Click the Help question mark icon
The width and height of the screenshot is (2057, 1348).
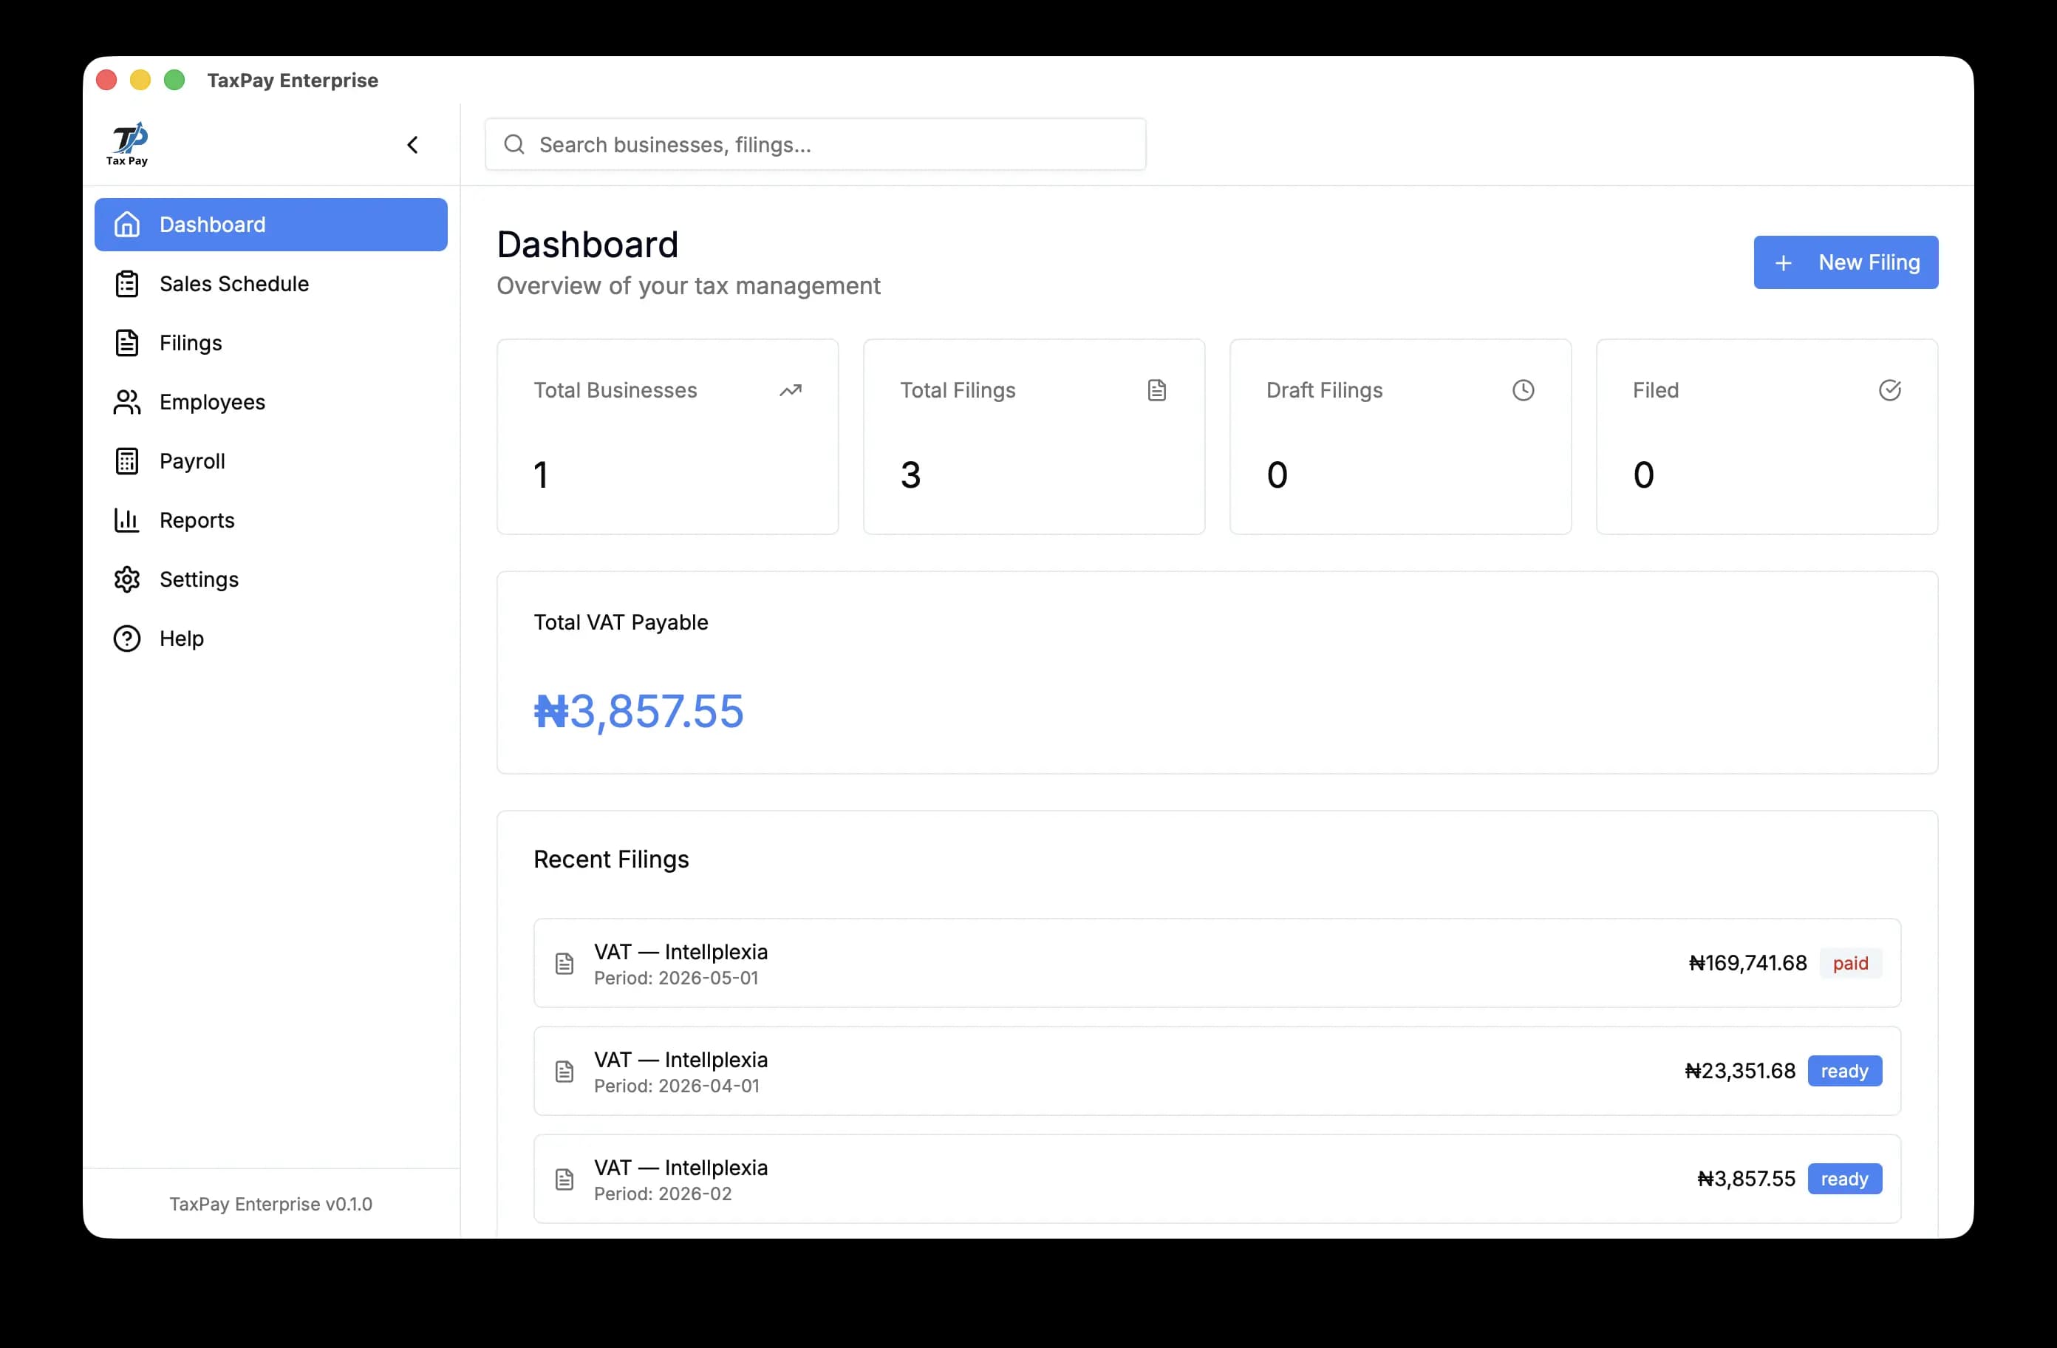(127, 638)
